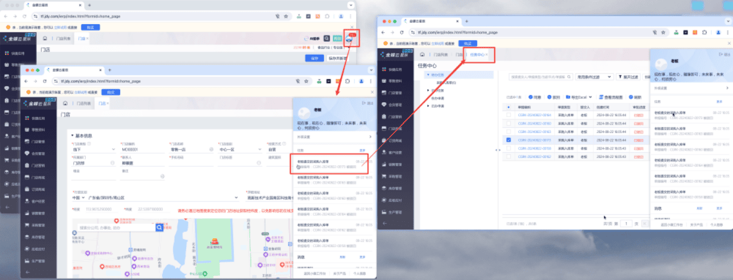
Task: Uncheck the row CGRK-20240822-00173 checkbox
Action: 509,139
